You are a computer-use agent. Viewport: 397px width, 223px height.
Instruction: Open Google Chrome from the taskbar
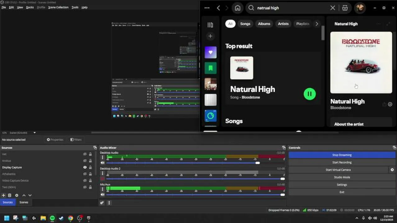pos(71,218)
